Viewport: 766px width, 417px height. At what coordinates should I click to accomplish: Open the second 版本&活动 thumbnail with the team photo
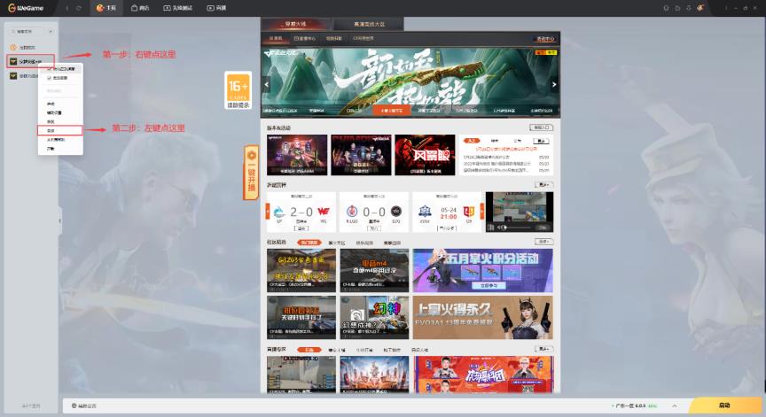click(361, 155)
